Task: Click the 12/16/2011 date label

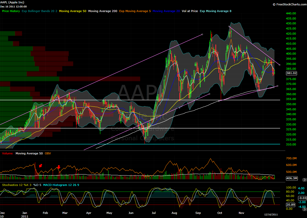Action: [271, 214]
